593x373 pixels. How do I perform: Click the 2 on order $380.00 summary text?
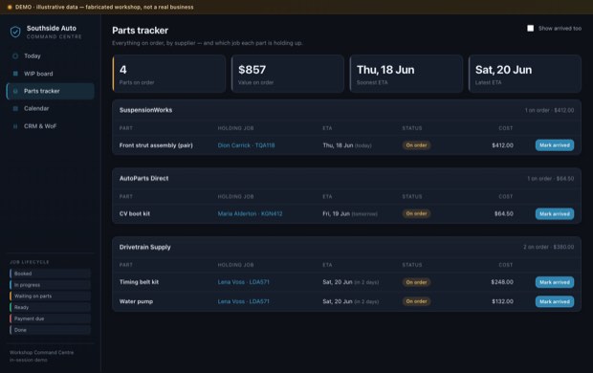[x=548, y=247]
